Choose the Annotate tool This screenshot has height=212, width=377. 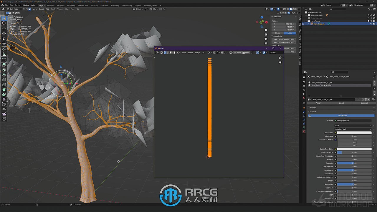pos(4,49)
